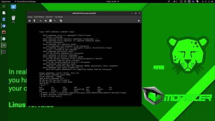Click inside the VM console display

pyautogui.click(x=84, y=65)
